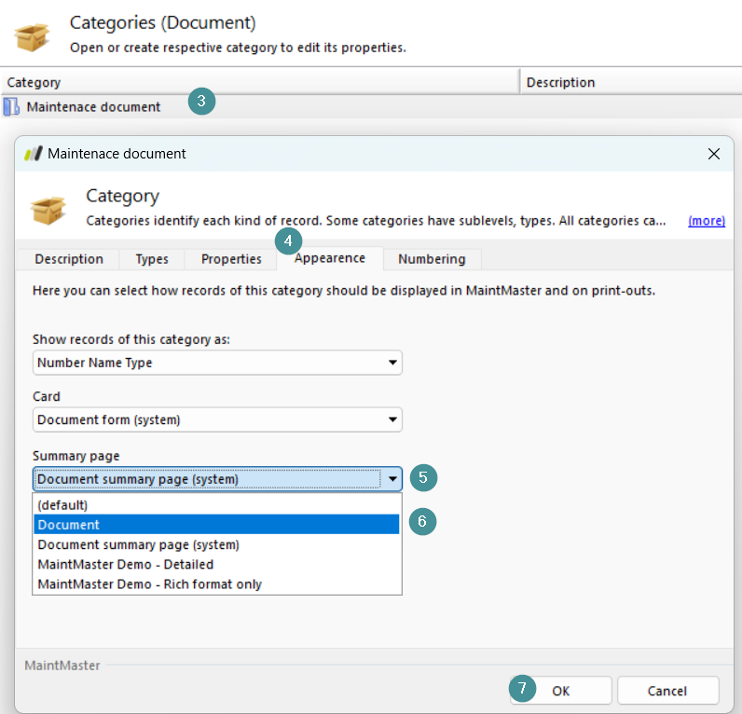Click the Categories box icon in the header

(x=32, y=37)
